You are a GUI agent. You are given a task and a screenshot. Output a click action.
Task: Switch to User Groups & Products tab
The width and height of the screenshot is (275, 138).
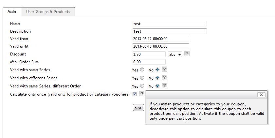[x=48, y=12]
